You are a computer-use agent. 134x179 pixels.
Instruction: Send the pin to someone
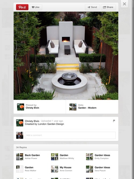click(92, 7)
